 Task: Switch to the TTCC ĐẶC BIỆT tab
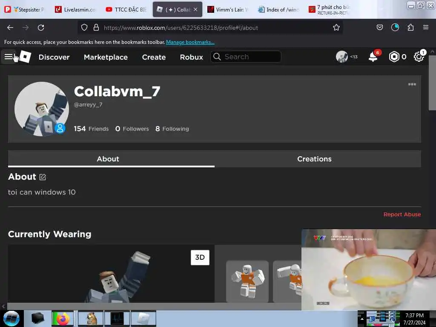pyautogui.click(x=126, y=9)
